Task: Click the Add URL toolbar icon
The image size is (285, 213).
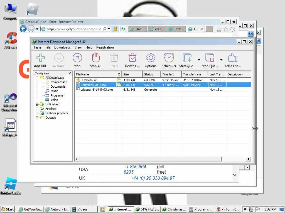Action: coord(40,58)
